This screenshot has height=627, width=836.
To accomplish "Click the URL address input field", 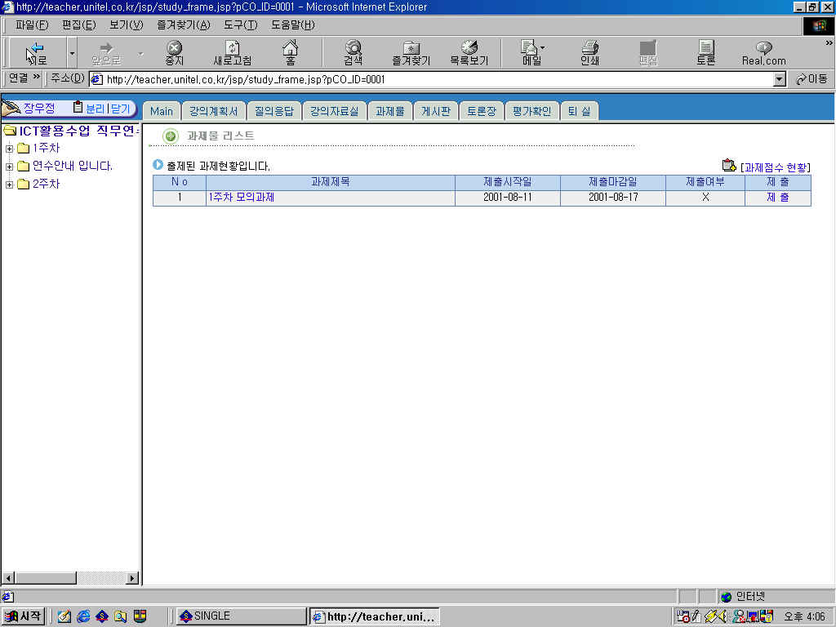I will [x=433, y=79].
